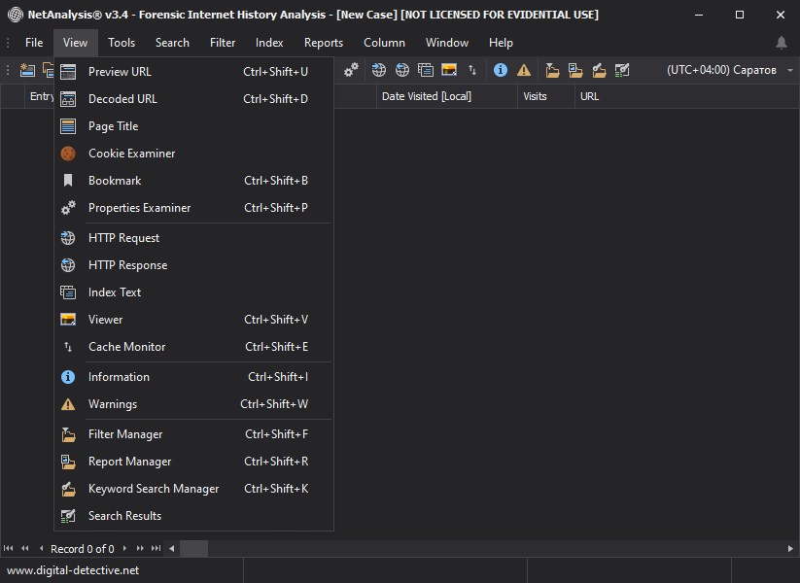The image size is (800, 583).
Task: Click the toolbar Search Results icon
Action: click(x=622, y=70)
